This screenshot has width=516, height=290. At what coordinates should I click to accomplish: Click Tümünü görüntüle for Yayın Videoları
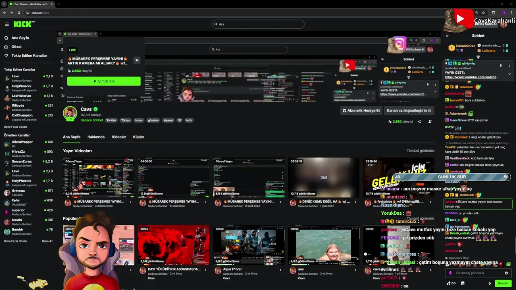click(x=420, y=151)
